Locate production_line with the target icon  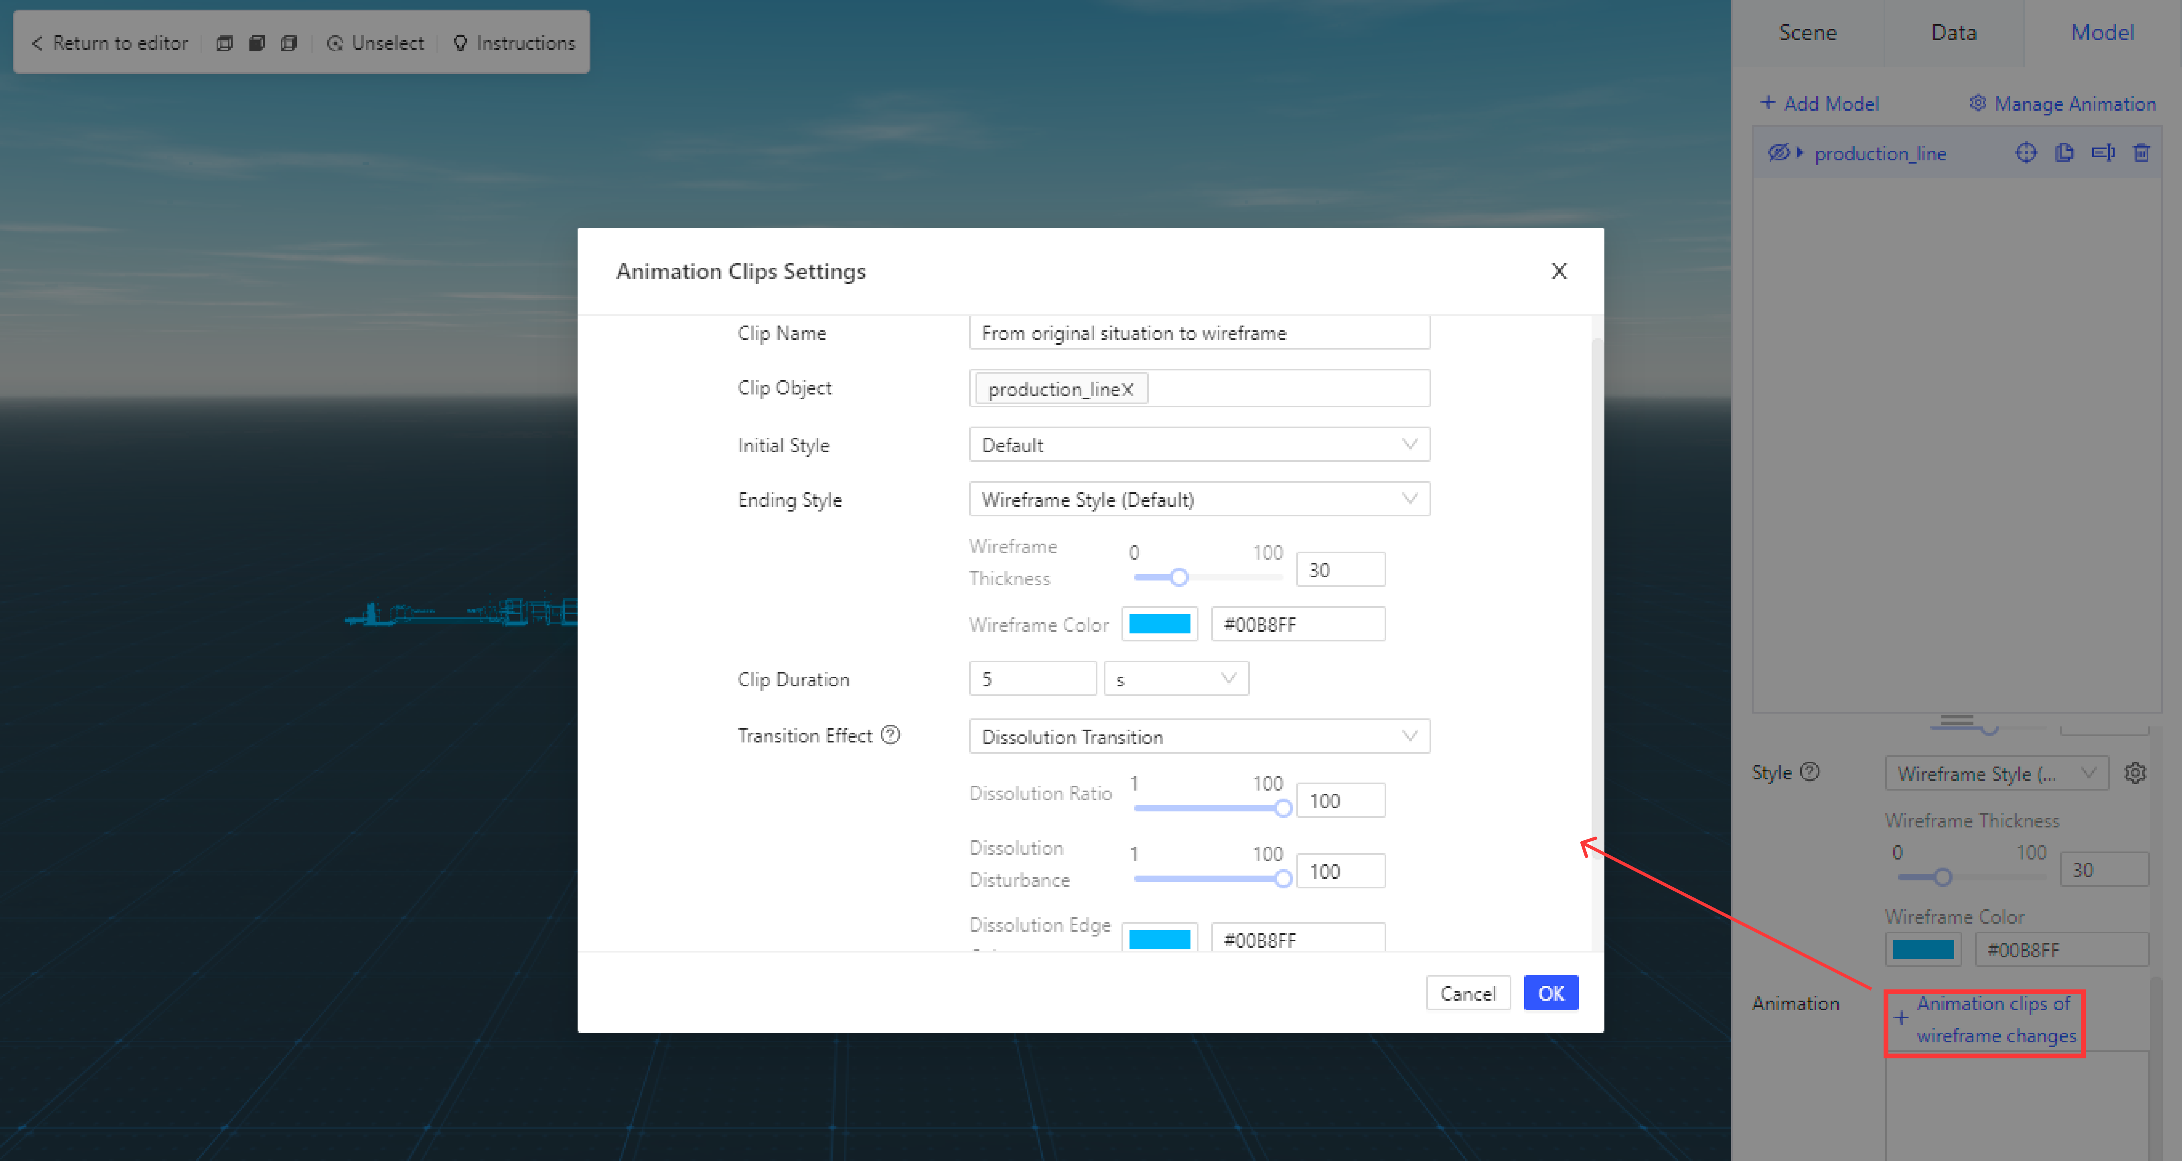click(2025, 152)
